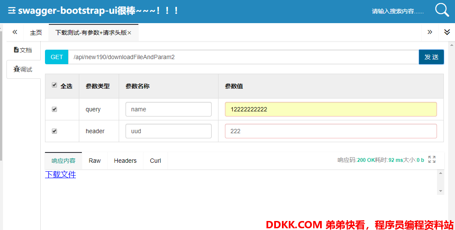The image size is (455, 230).
Task: Click the name parameter name field
Action: click(168, 109)
